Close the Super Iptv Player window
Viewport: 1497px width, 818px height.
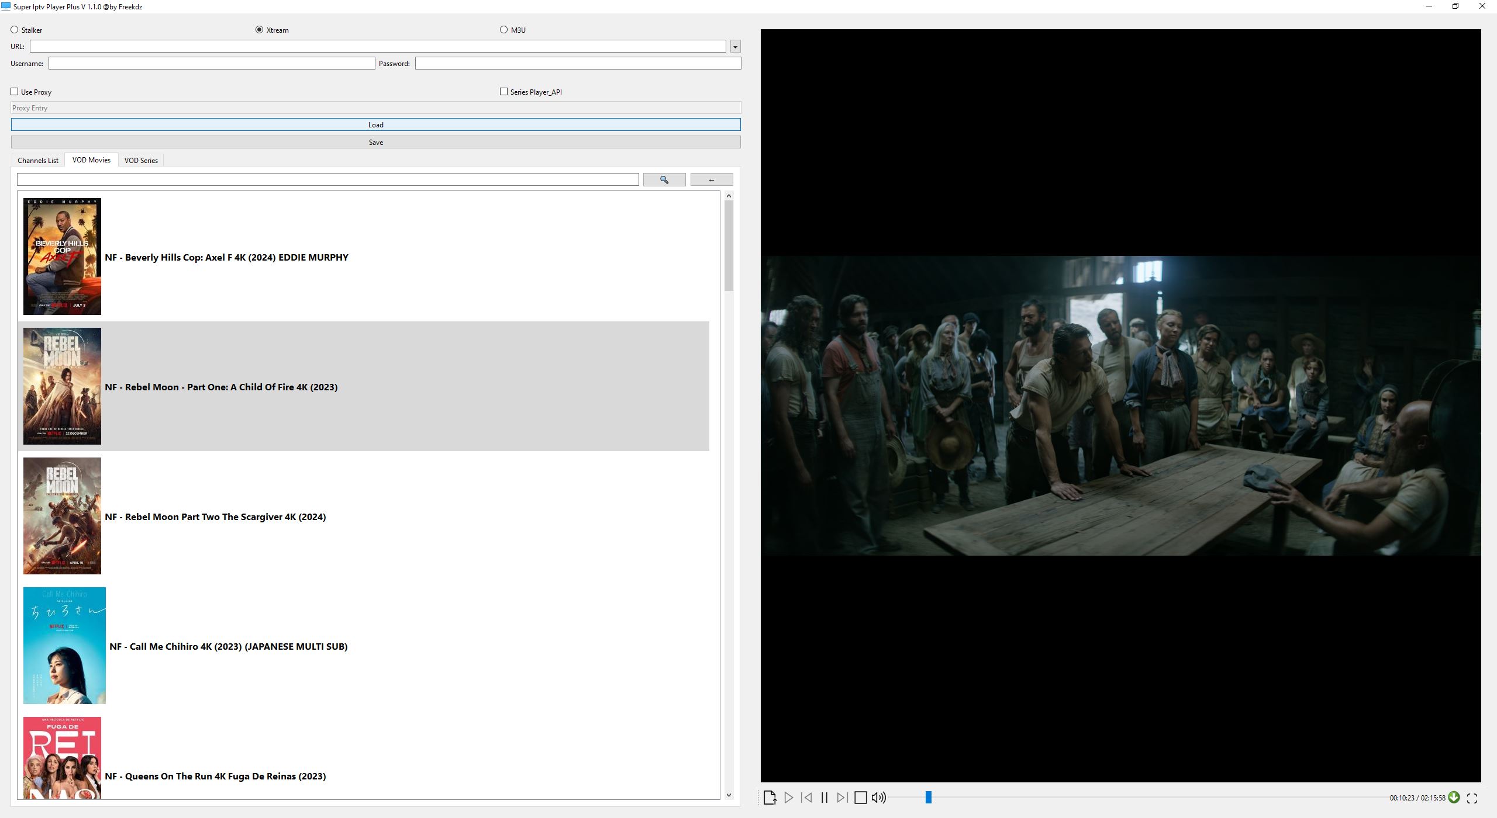tap(1482, 6)
